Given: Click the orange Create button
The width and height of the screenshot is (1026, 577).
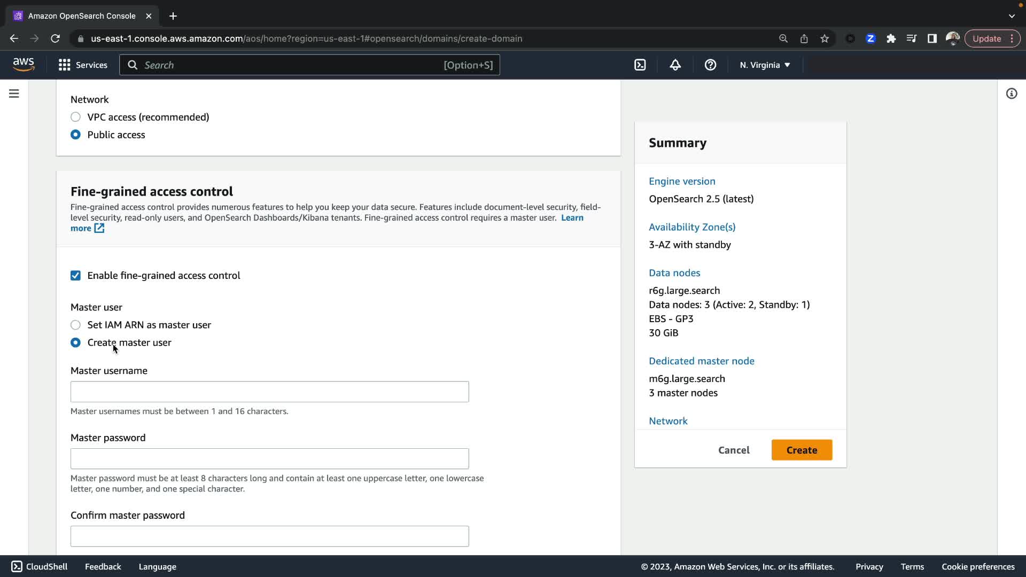Looking at the screenshot, I should point(802,450).
